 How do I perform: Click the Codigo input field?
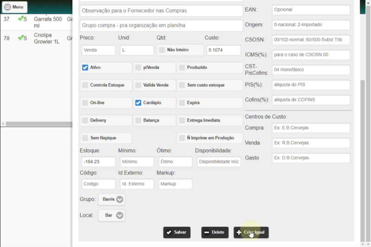coord(98,184)
